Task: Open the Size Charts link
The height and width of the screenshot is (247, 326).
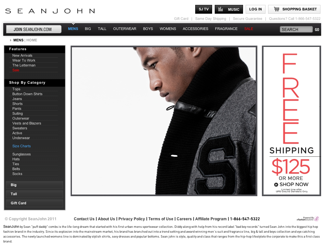Action: click(21, 146)
